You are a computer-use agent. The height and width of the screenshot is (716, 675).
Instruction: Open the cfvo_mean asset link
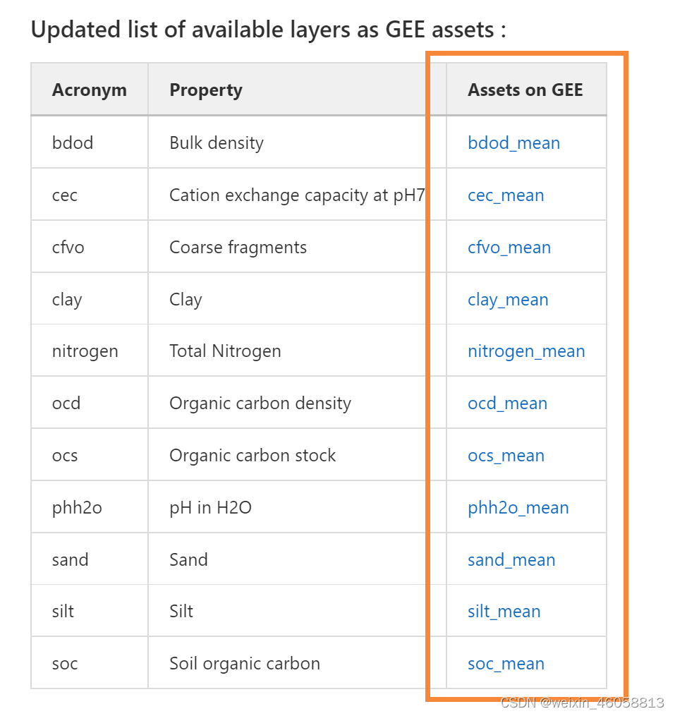pos(509,248)
